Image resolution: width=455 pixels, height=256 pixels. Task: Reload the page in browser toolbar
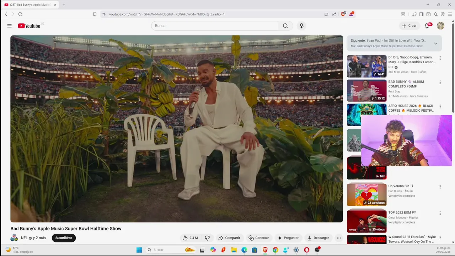point(20,14)
